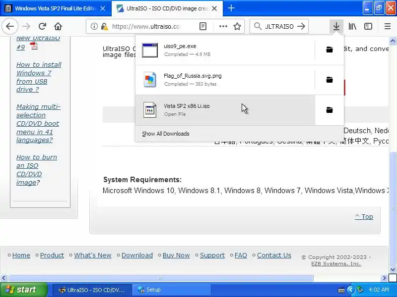Jump to the ^ Top link
The image size is (397, 297).
(x=364, y=216)
